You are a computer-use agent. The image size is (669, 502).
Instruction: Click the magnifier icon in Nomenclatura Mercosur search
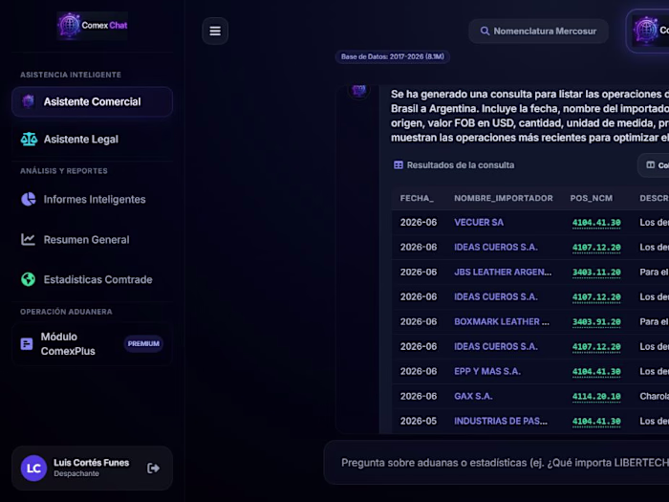click(485, 32)
